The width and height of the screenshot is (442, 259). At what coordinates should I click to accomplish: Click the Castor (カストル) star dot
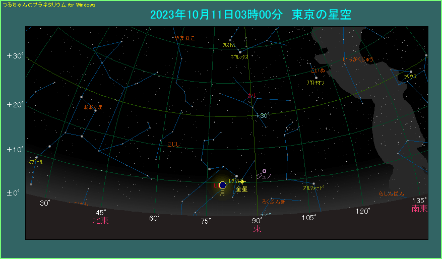[230, 40]
